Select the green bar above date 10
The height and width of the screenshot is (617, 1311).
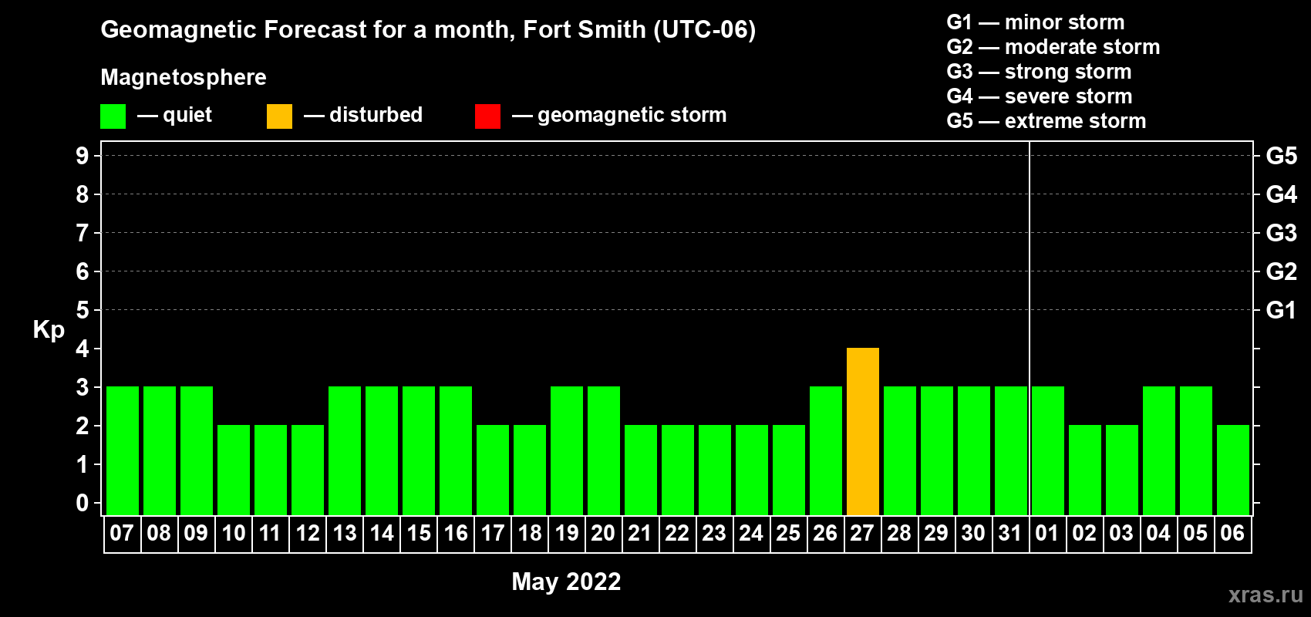234,470
